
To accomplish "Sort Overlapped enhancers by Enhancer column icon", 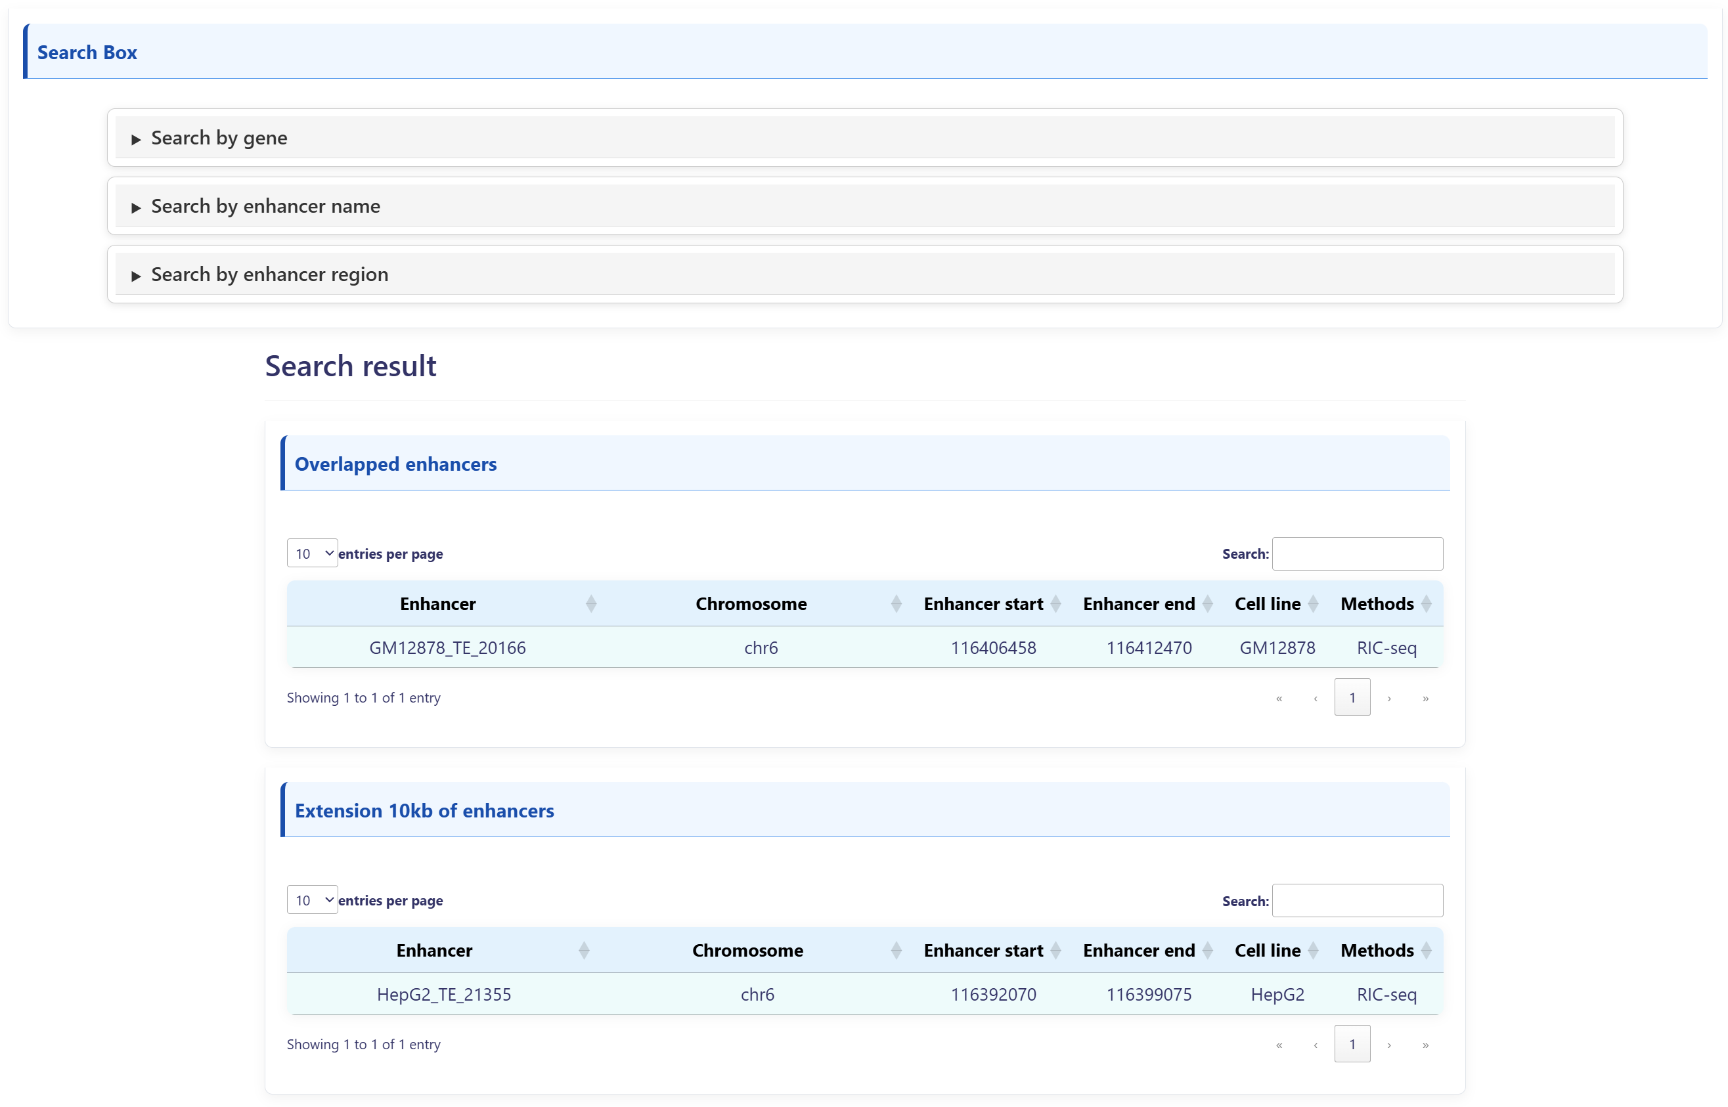I will 590,604.
